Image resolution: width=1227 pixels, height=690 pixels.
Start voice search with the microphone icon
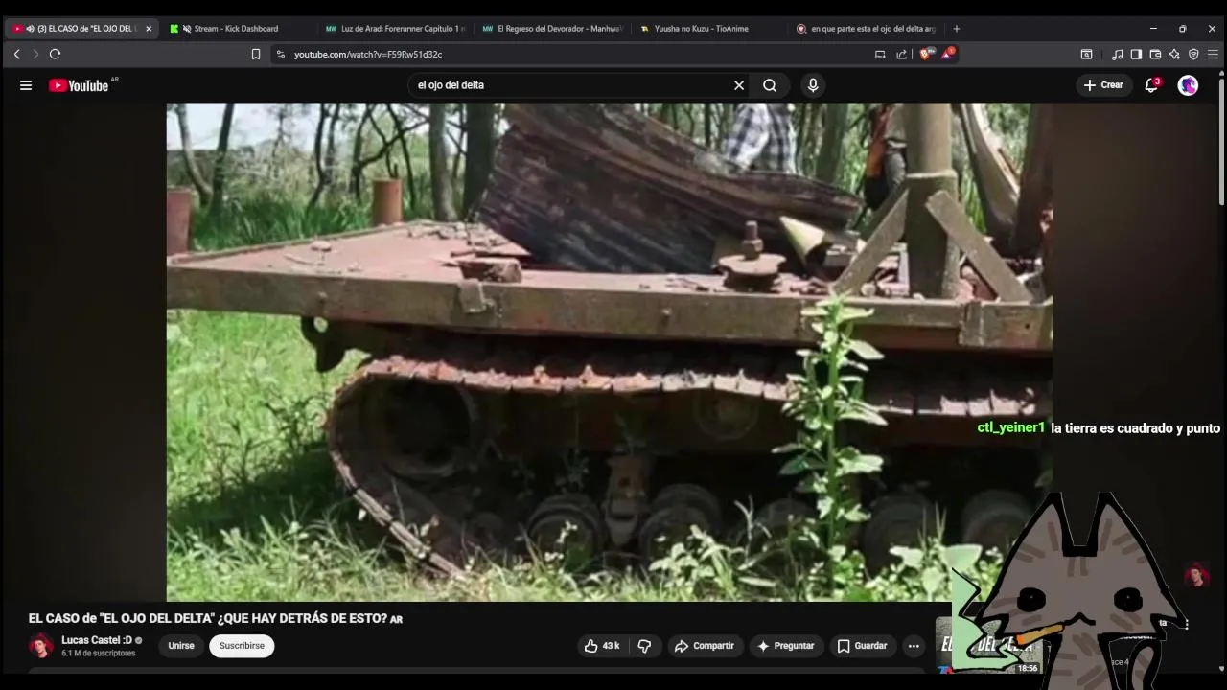[813, 85]
